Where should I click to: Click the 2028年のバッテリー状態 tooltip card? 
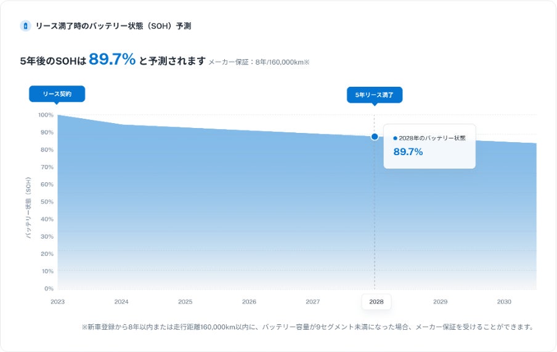pyautogui.click(x=429, y=146)
